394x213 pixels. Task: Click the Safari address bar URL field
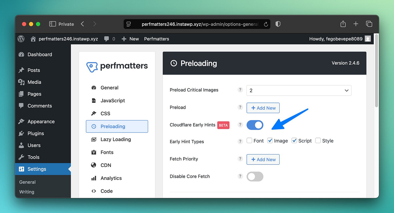click(x=197, y=24)
